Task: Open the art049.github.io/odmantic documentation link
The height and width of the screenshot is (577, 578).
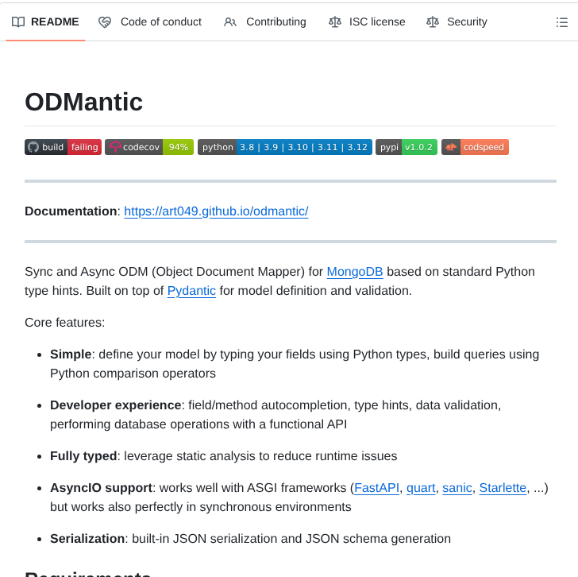Action: coord(216,211)
